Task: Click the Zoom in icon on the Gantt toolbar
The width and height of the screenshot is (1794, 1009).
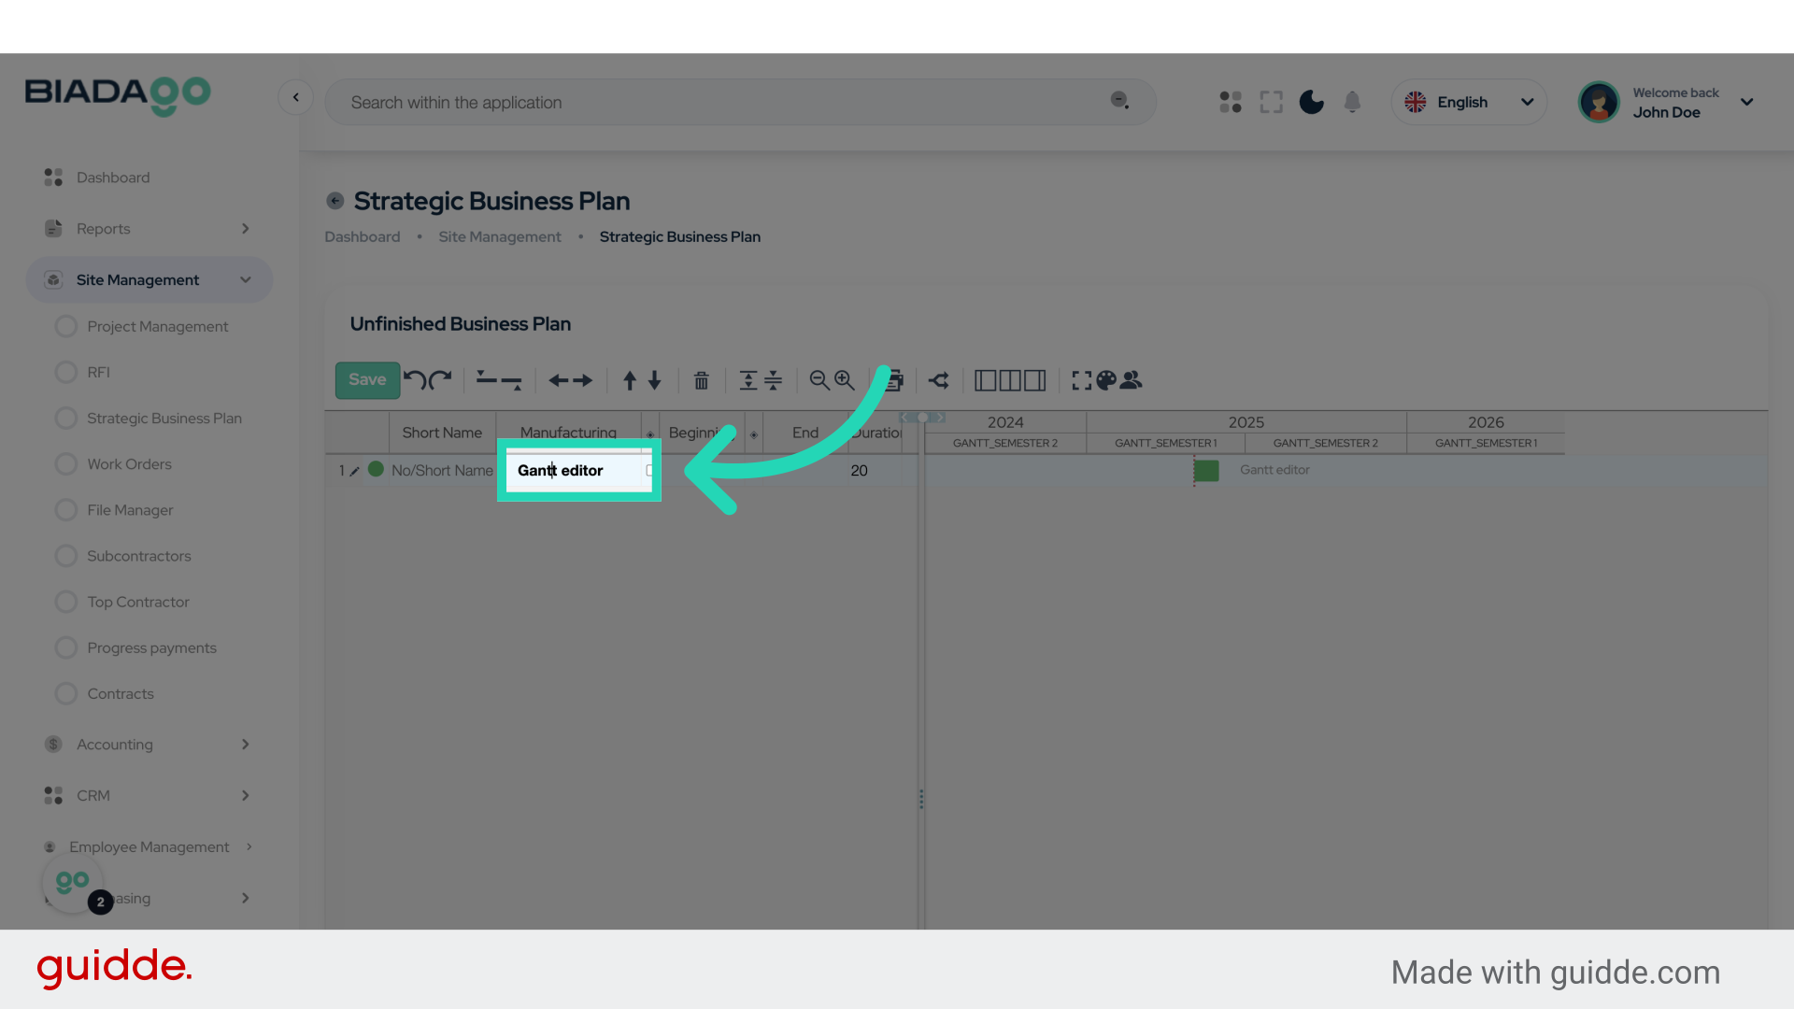Action: coord(844,380)
